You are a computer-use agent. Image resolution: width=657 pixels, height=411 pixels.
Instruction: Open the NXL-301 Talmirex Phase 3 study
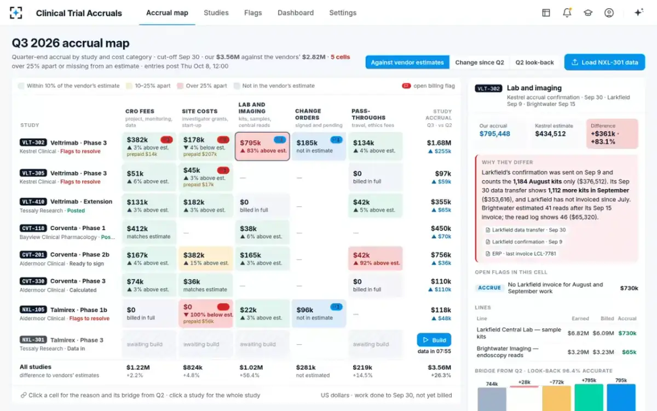[68, 344]
